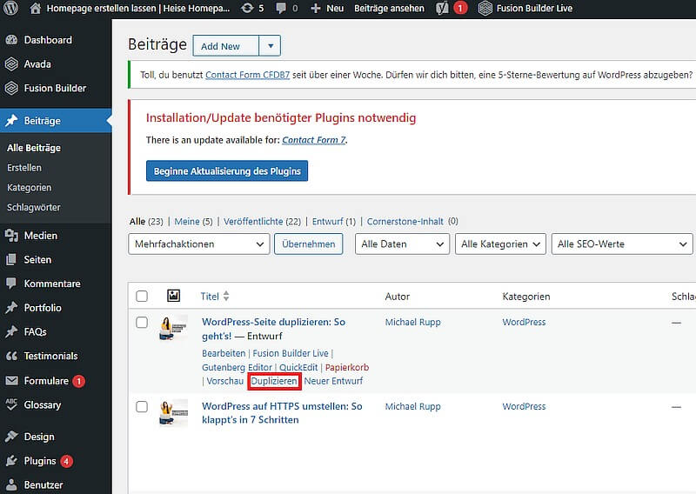Click the Plugins plug icon in sidebar
The image size is (696, 494).
pyautogui.click(x=11, y=461)
